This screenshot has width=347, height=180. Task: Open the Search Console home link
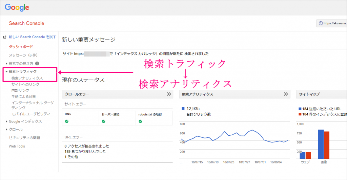(26, 23)
